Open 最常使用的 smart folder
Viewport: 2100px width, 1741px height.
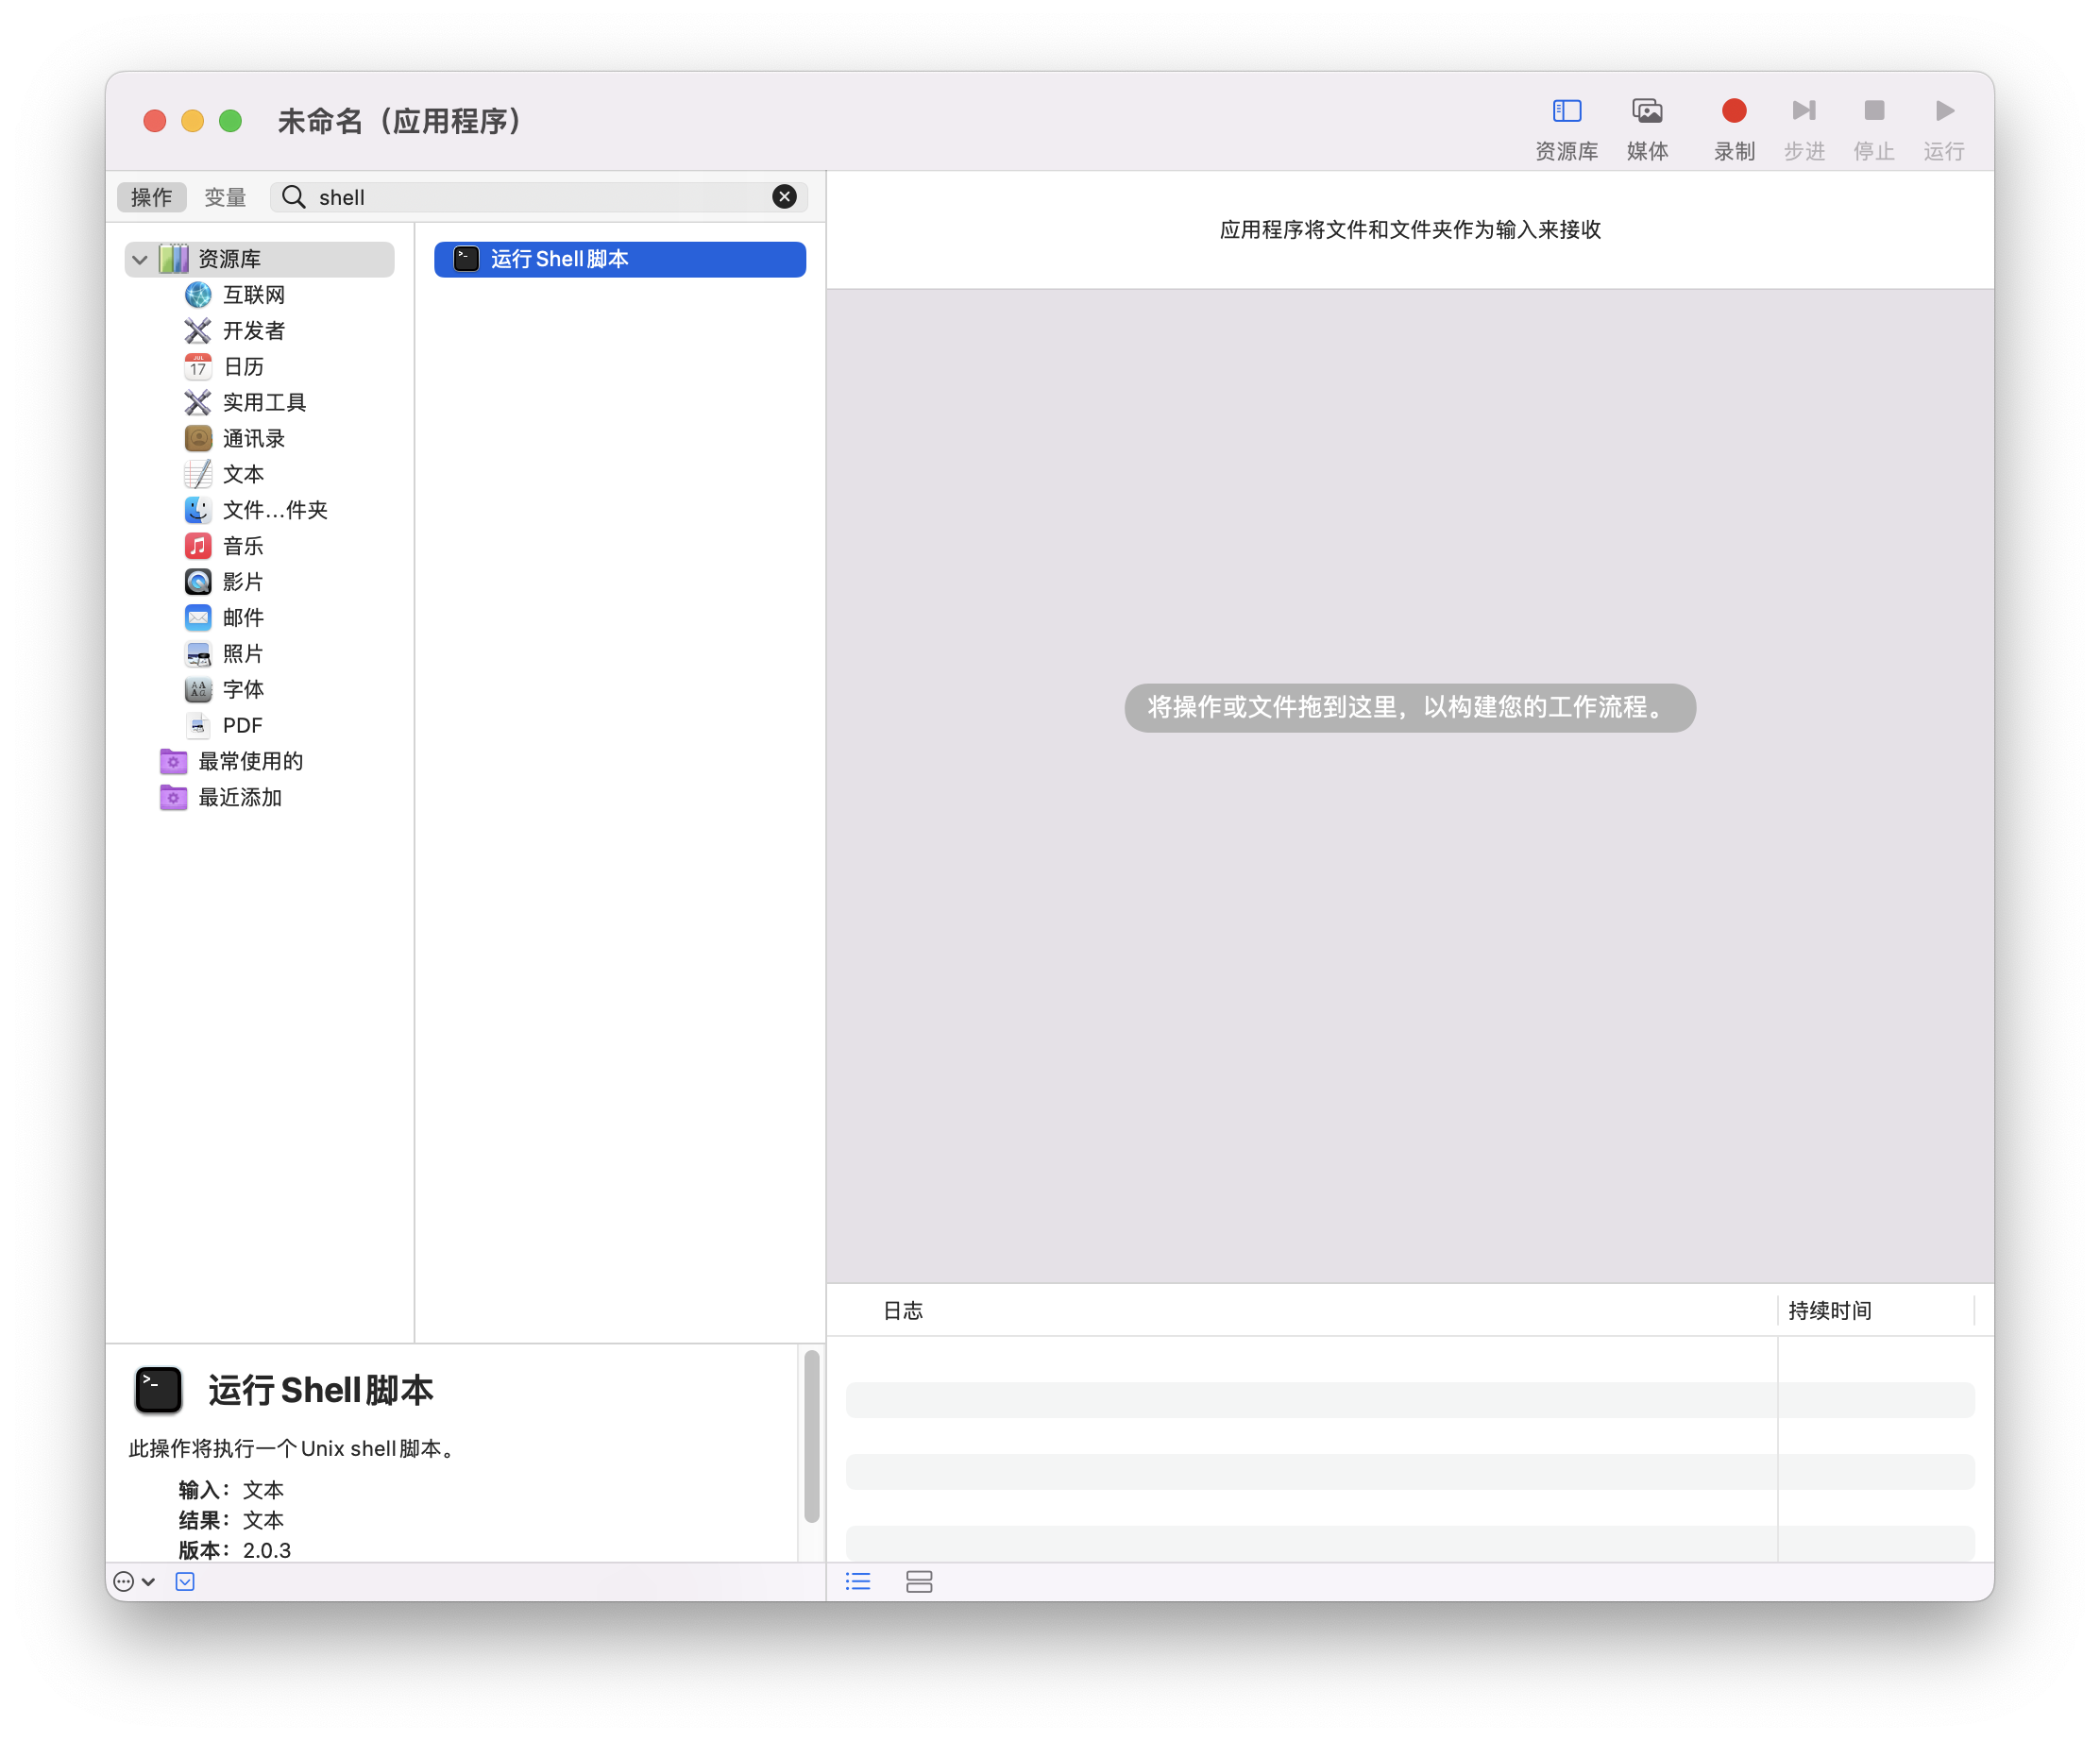point(250,761)
